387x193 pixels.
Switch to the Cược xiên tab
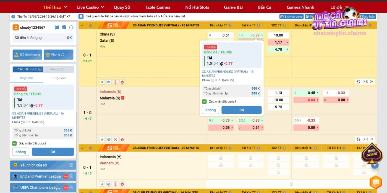tap(59, 78)
